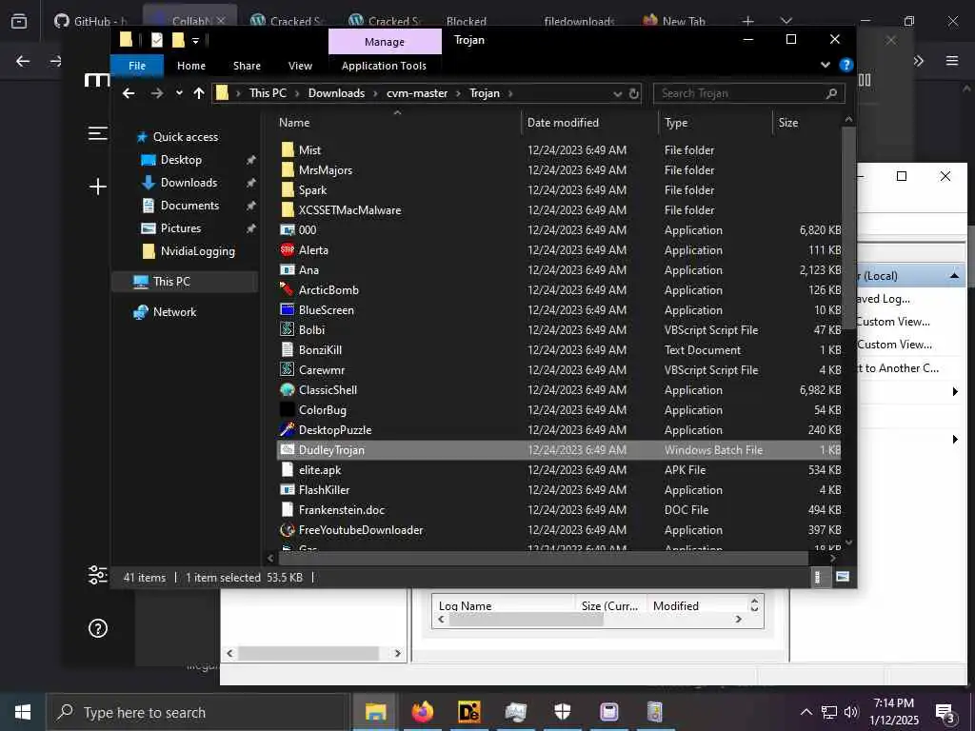Select the Bolbi VBScript file icon

point(288,329)
